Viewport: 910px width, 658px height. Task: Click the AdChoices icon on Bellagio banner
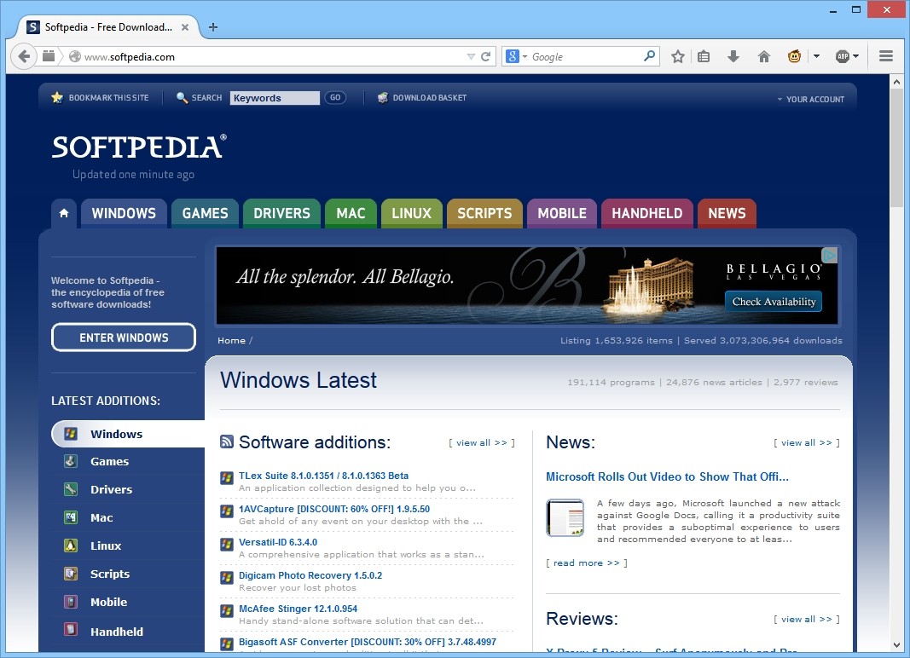pyautogui.click(x=829, y=255)
